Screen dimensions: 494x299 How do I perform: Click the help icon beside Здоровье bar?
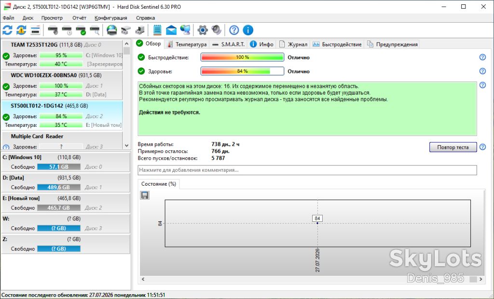coord(482,71)
